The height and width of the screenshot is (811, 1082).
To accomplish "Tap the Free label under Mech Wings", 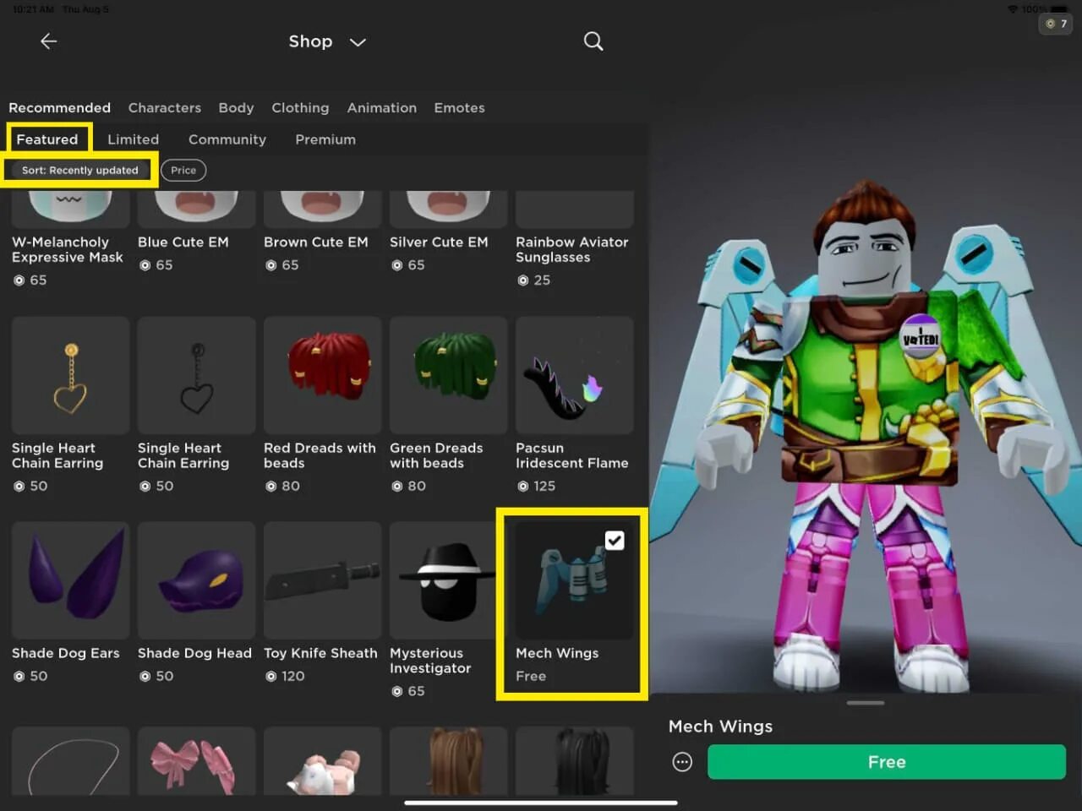I will coord(531,677).
